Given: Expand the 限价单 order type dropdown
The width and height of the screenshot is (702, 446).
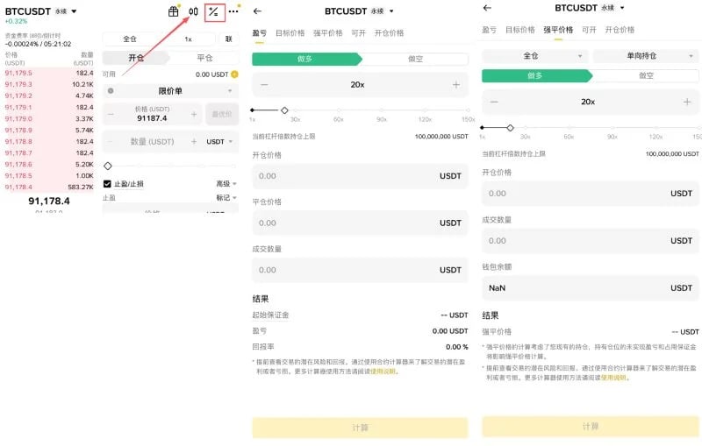Looking at the screenshot, I should [170, 91].
